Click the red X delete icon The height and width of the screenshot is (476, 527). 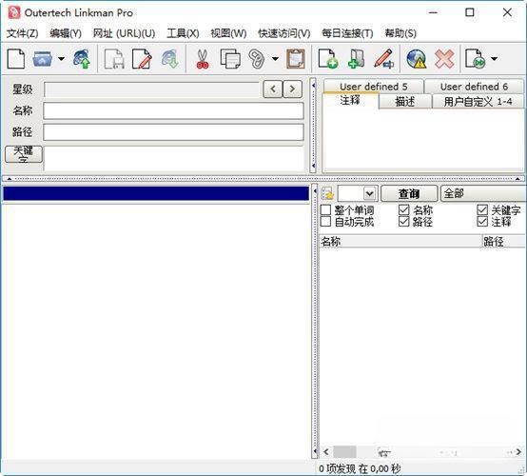[x=444, y=59]
